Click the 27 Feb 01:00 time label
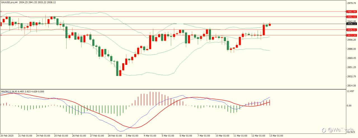The width and height of the screenshot is (358, 138). [97, 136]
